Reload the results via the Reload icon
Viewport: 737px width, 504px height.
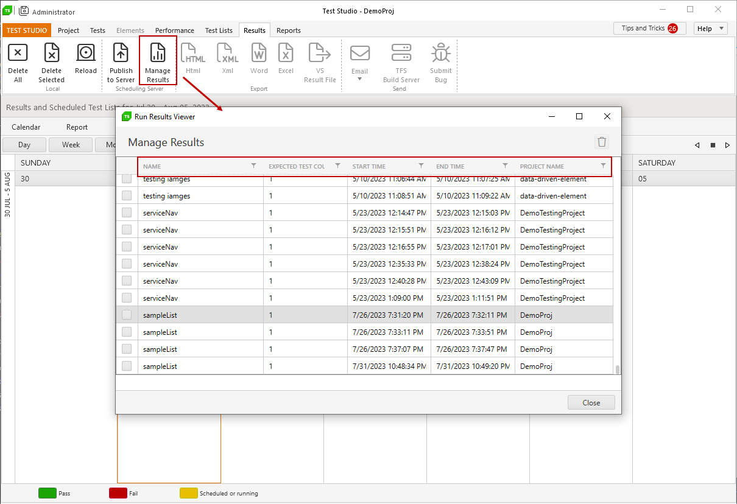86,53
